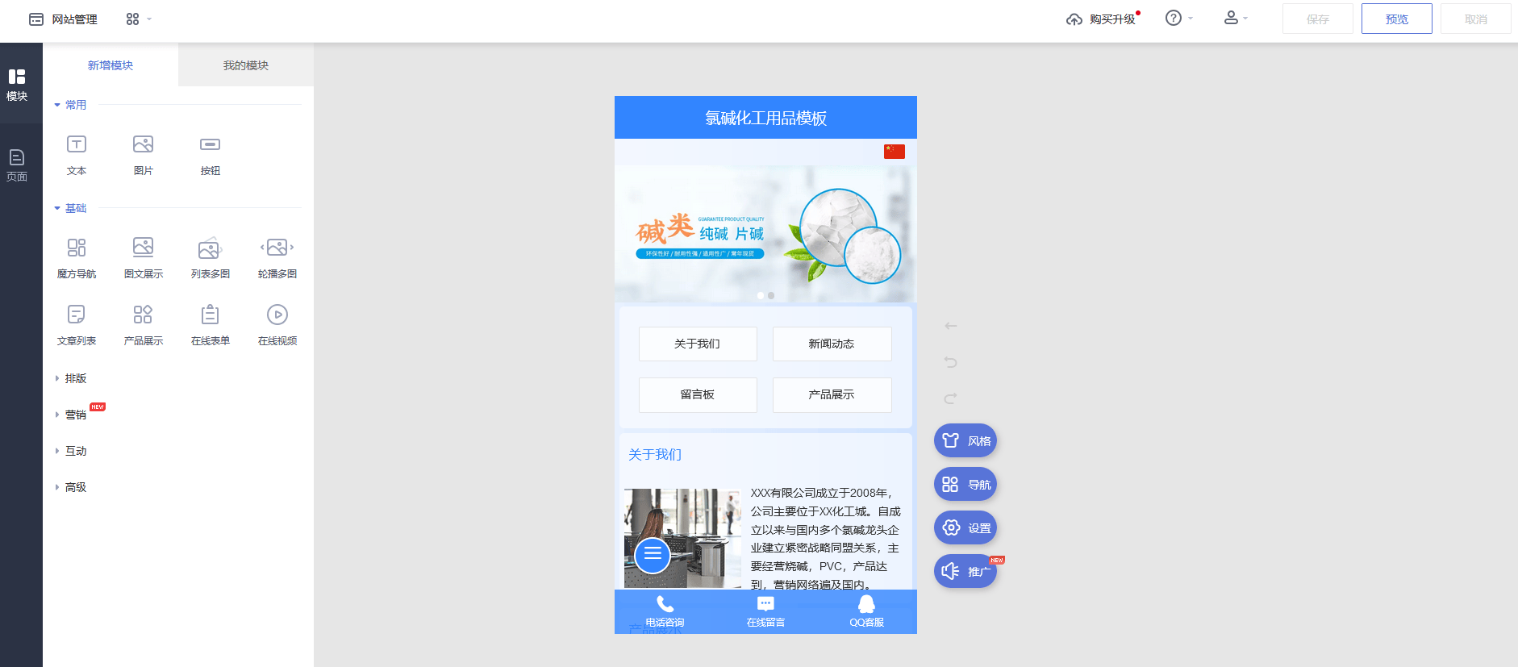1518x667 pixels.
Task: Insert the 文章列表 module
Action: coord(77,325)
